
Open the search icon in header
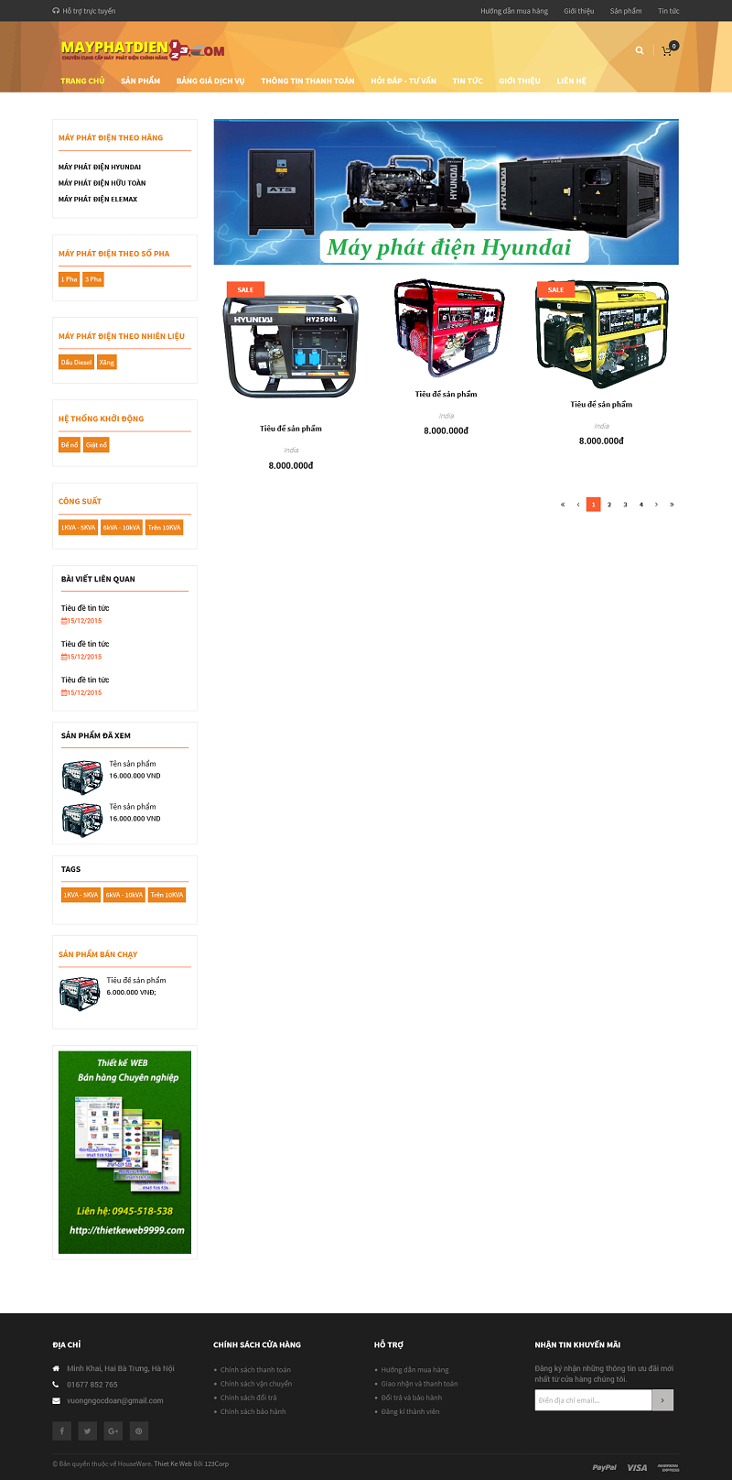coord(640,50)
